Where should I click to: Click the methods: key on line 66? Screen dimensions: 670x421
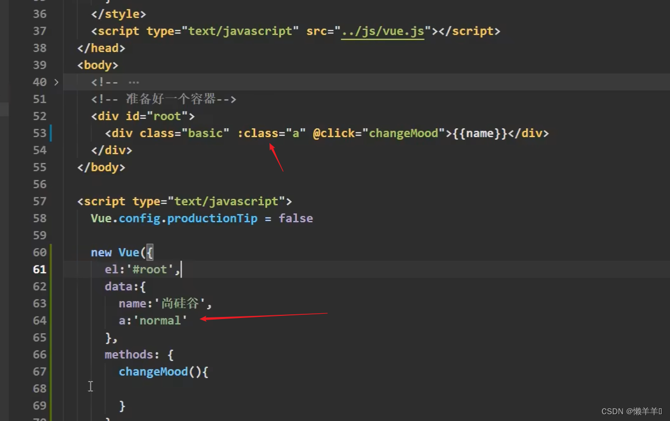click(132, 354)
